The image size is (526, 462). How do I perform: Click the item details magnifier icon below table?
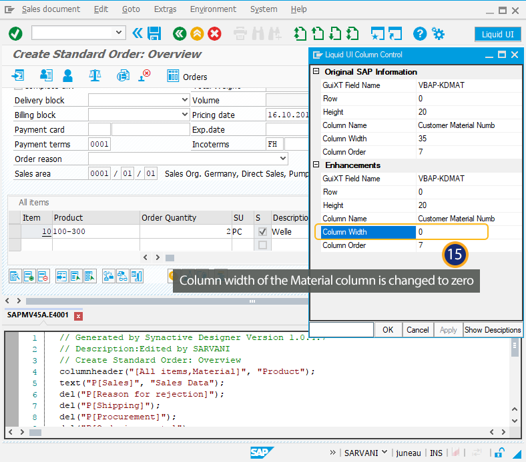[15, 277]
